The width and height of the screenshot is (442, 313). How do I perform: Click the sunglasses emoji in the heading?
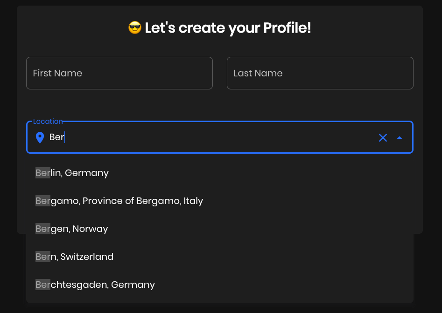point(134,27)
